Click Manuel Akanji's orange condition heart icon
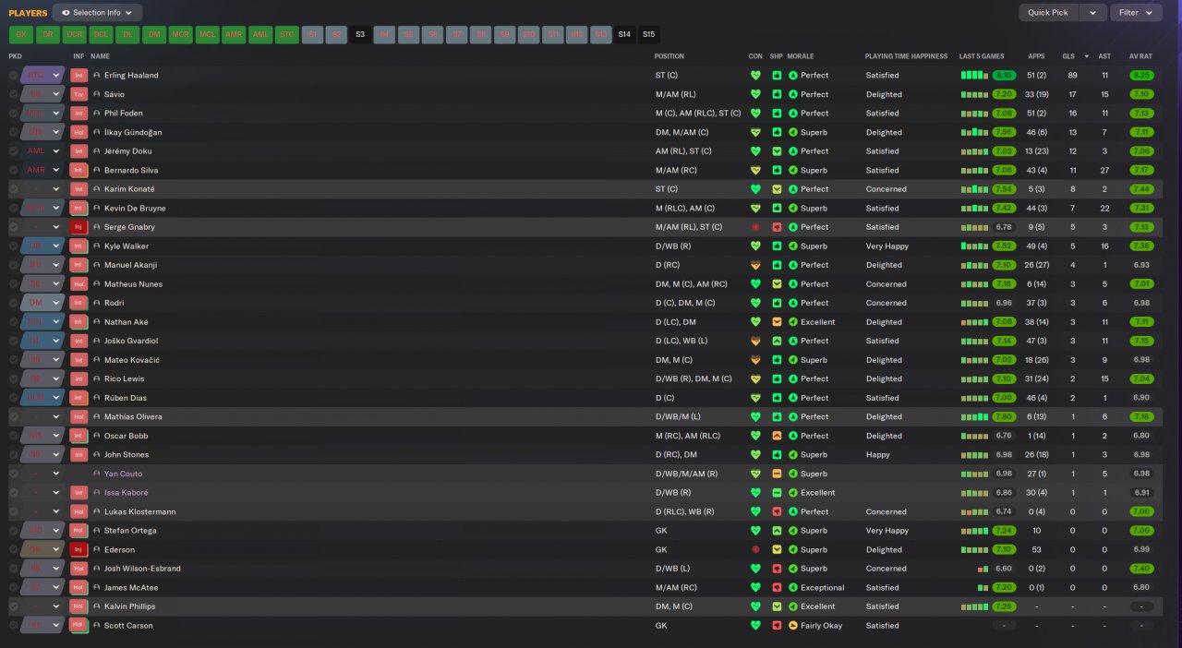 click(755, 265)
